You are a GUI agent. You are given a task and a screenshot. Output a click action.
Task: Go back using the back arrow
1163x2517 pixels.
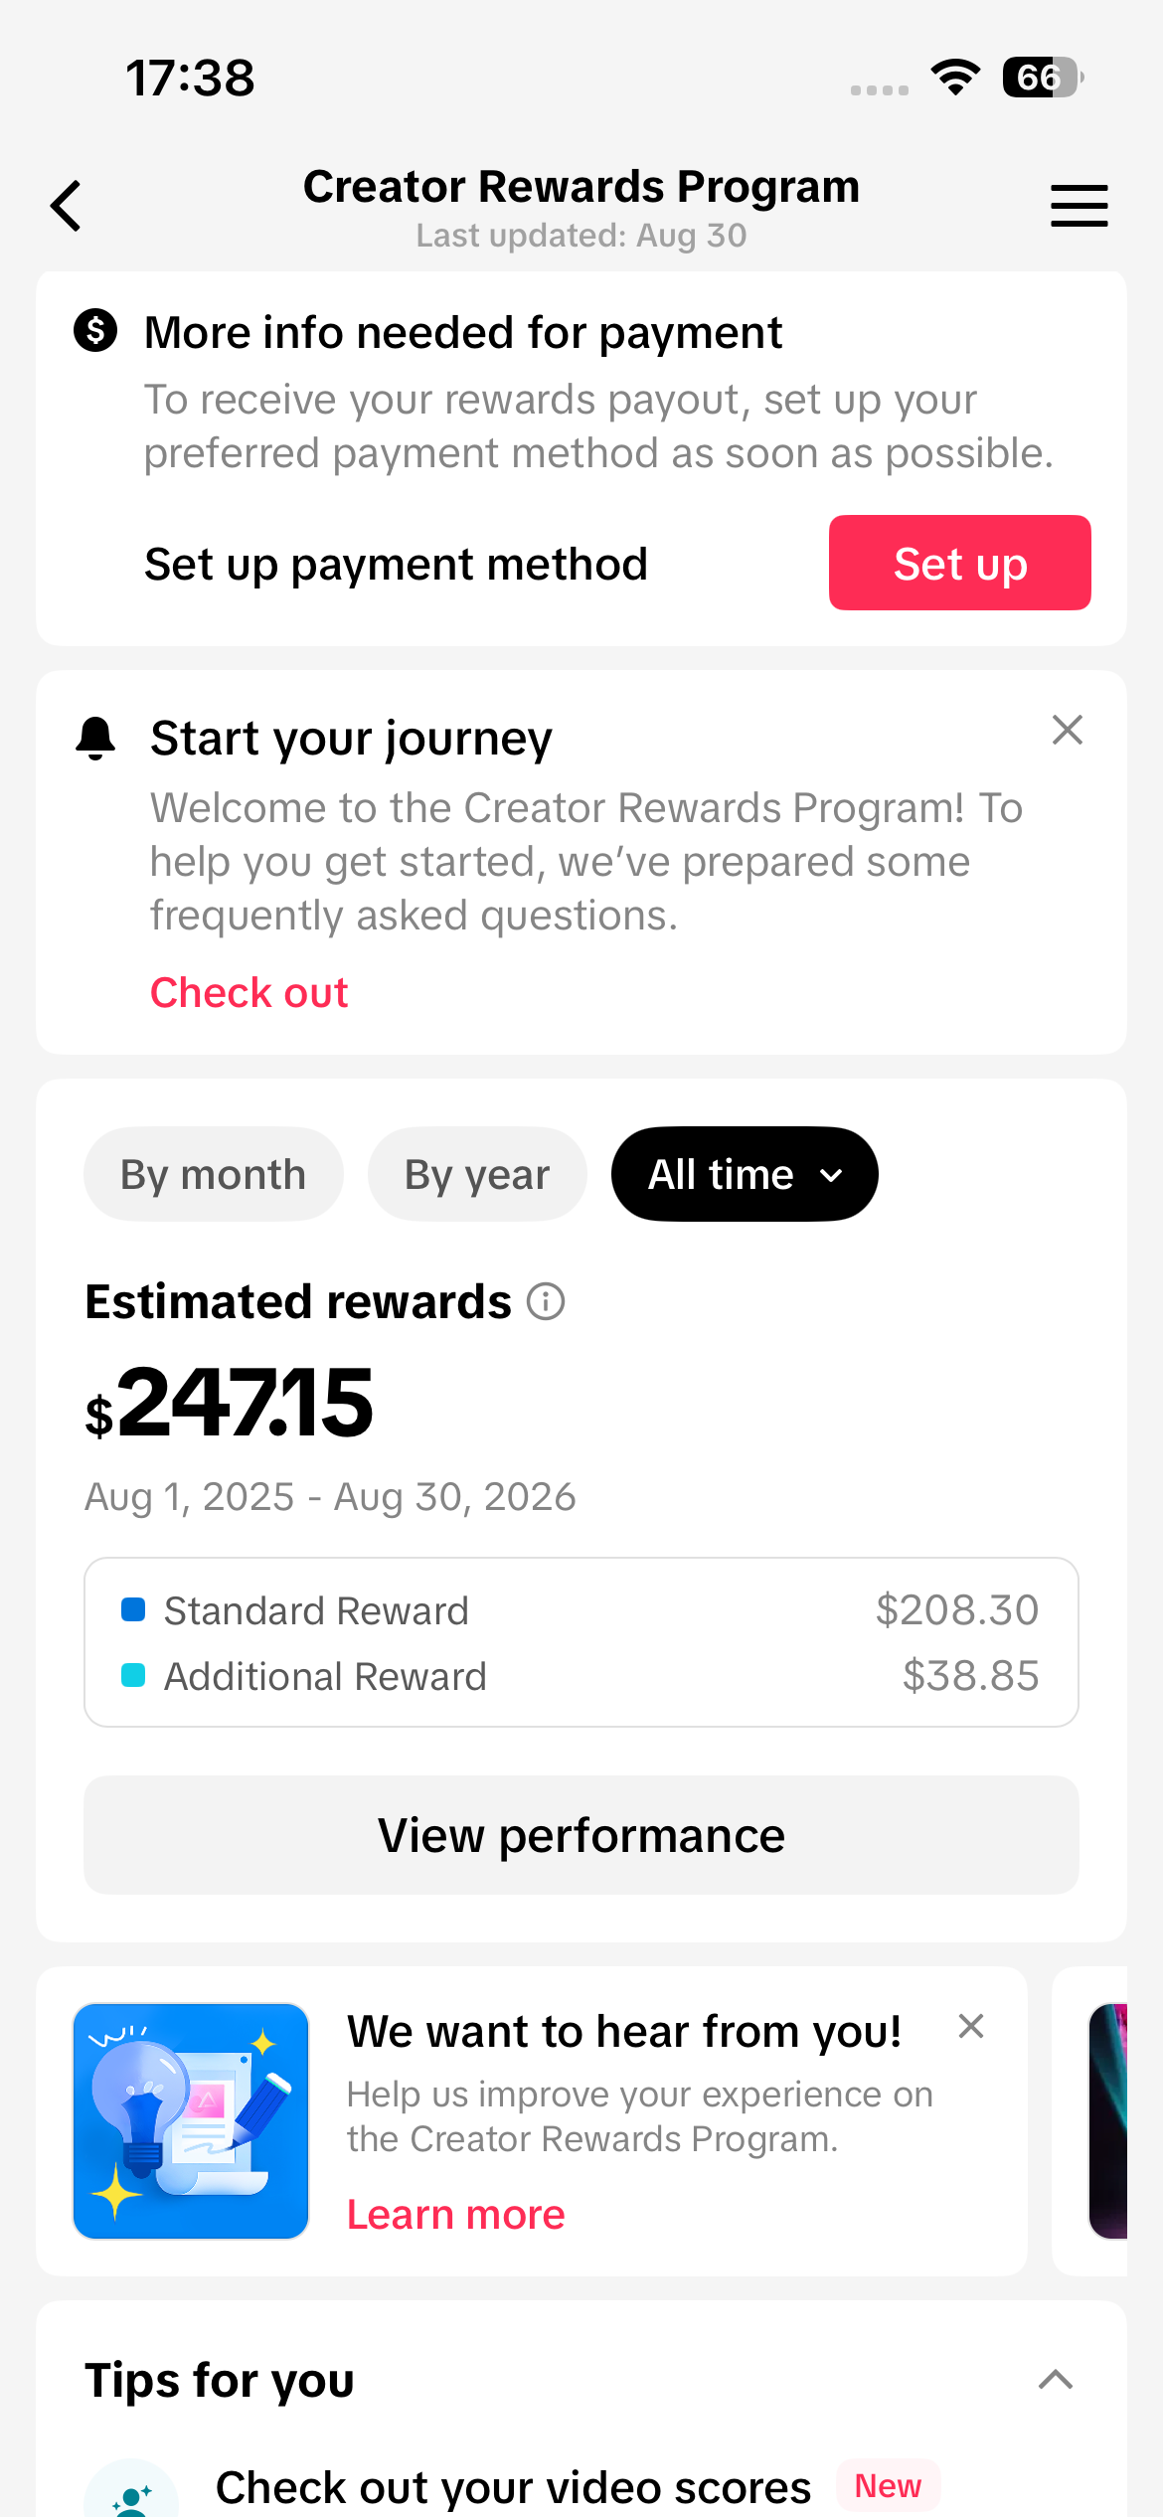tap(66, 206)
